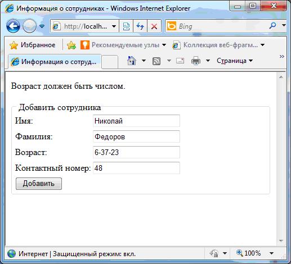The width and height of the screenshot is (291, 264).
Task: Open the Избранное favorites button
Action: [x=33, y=45]
